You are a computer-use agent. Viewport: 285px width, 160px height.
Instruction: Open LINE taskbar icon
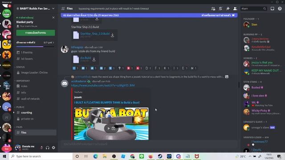point(142,156)
